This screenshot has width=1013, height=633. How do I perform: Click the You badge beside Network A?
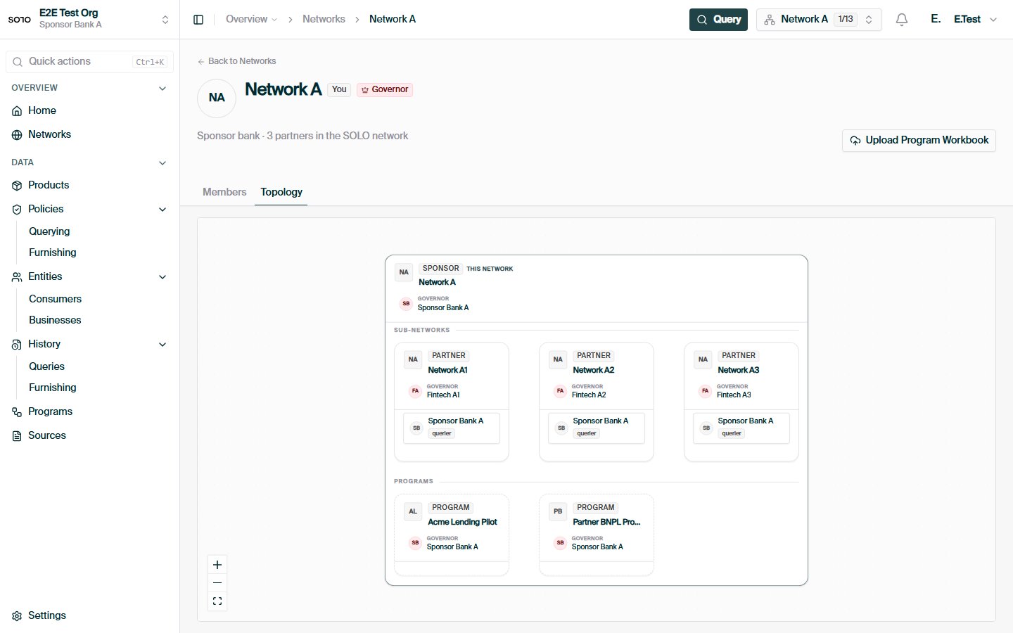pyautogui.click(x=339, y=89)
